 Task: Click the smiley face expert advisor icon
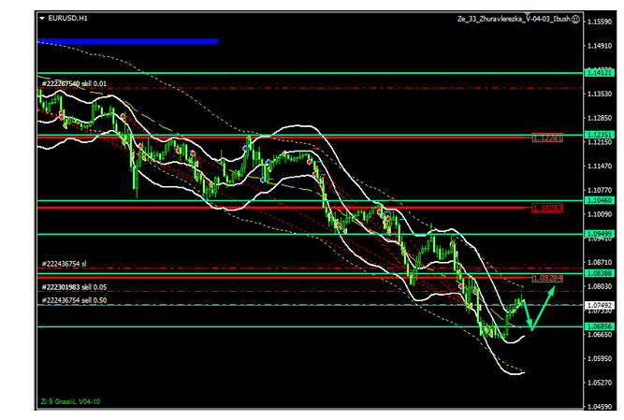coord(575,18)
